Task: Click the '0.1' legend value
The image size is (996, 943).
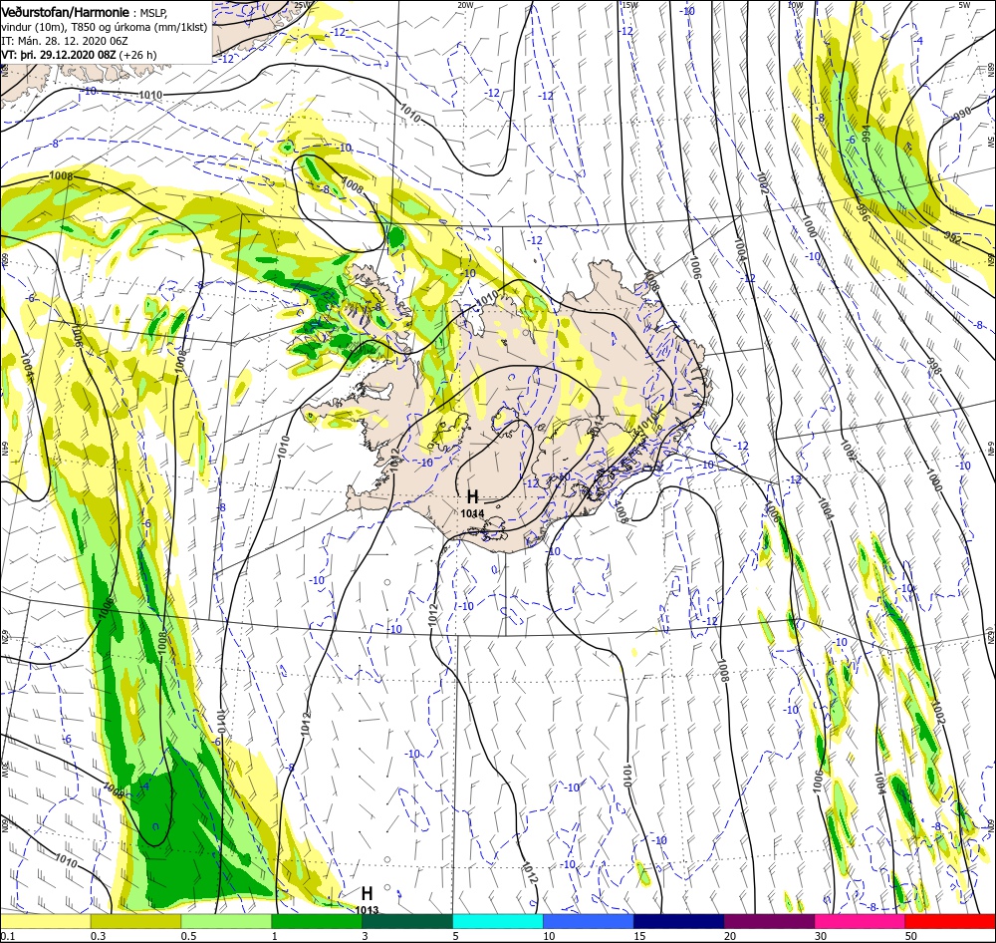Action: tap(7, 935)
